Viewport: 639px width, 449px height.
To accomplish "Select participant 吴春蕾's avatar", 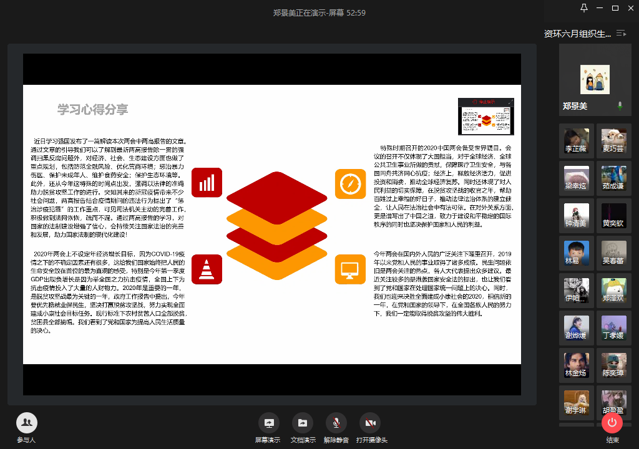I will coord(614,253).
